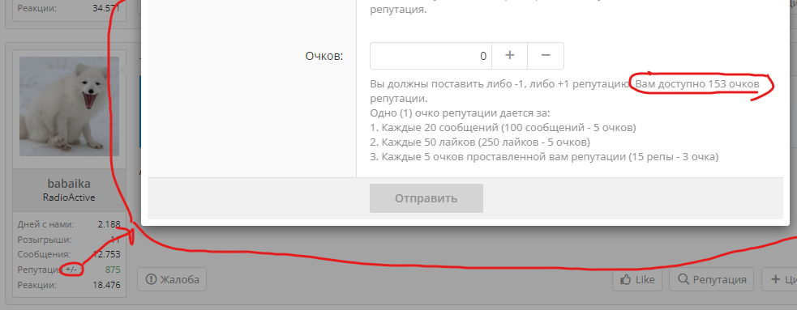Open the Жалоба report button
This screenshot has width=797, height=310.
tap(172, 279)
